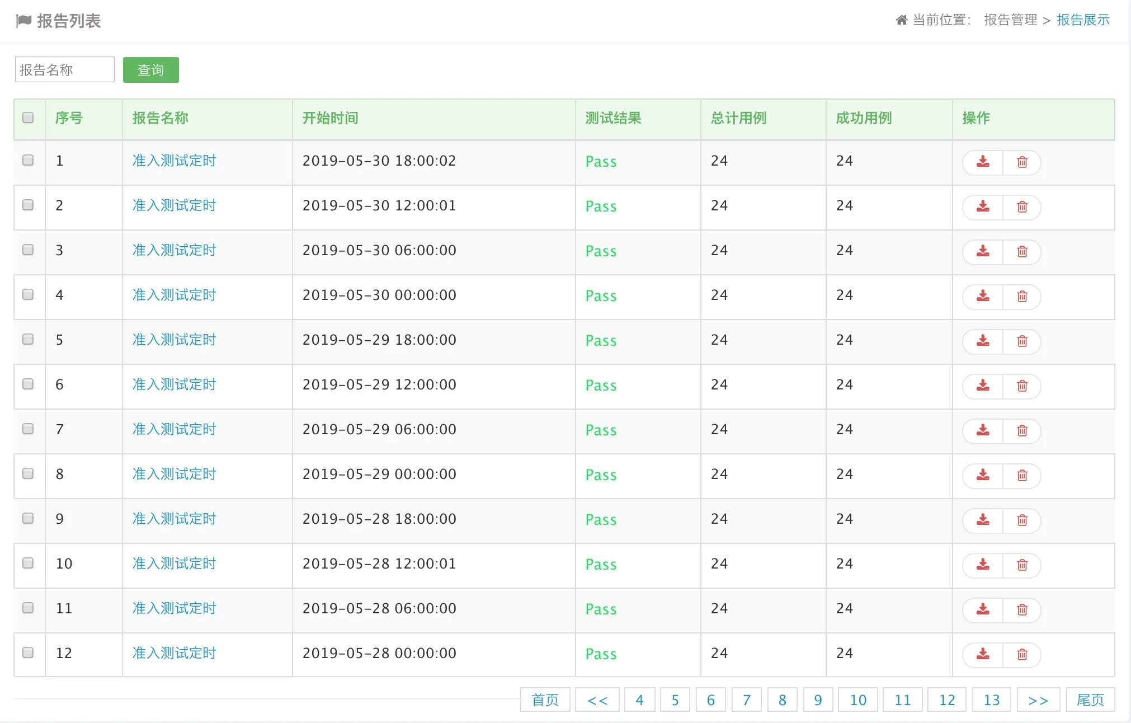Download report in row 4
This screenshot has height=723, width=1131.
[983, 297]
